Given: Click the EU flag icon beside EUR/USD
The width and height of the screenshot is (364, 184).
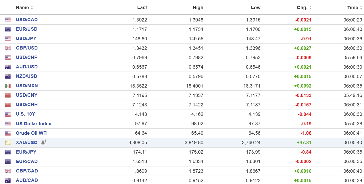Looking at the screenshot, I should click(x=8, y=29).
